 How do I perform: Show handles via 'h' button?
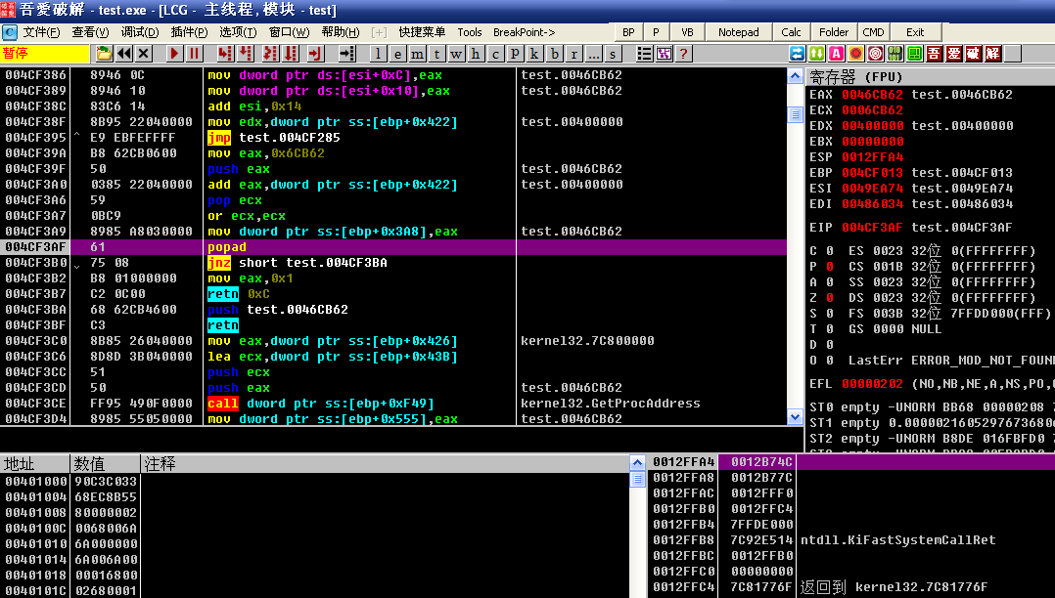pyautogui.click(x=476, y=54)
